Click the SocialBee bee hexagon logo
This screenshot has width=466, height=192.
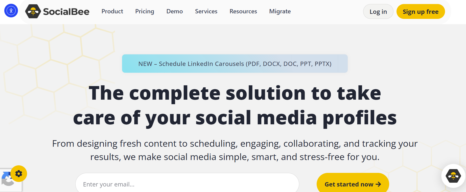pyautogui.click(x=33, y=11)
